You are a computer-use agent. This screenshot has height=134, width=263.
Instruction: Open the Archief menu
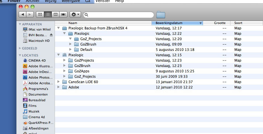pyautogui.click(x=33, y=1)
